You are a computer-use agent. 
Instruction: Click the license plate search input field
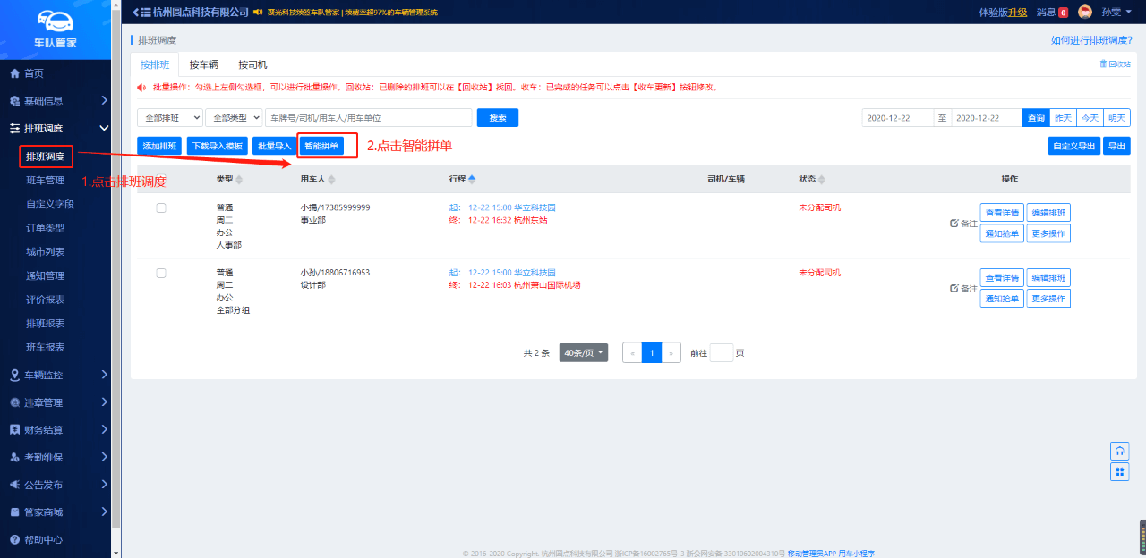(x=368, y=118)
